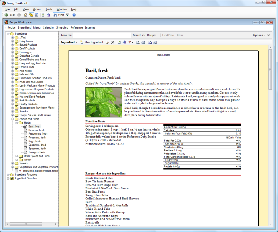Select Oregano, fresh in tree
The image size is (278, 232).
pos(37,130)
